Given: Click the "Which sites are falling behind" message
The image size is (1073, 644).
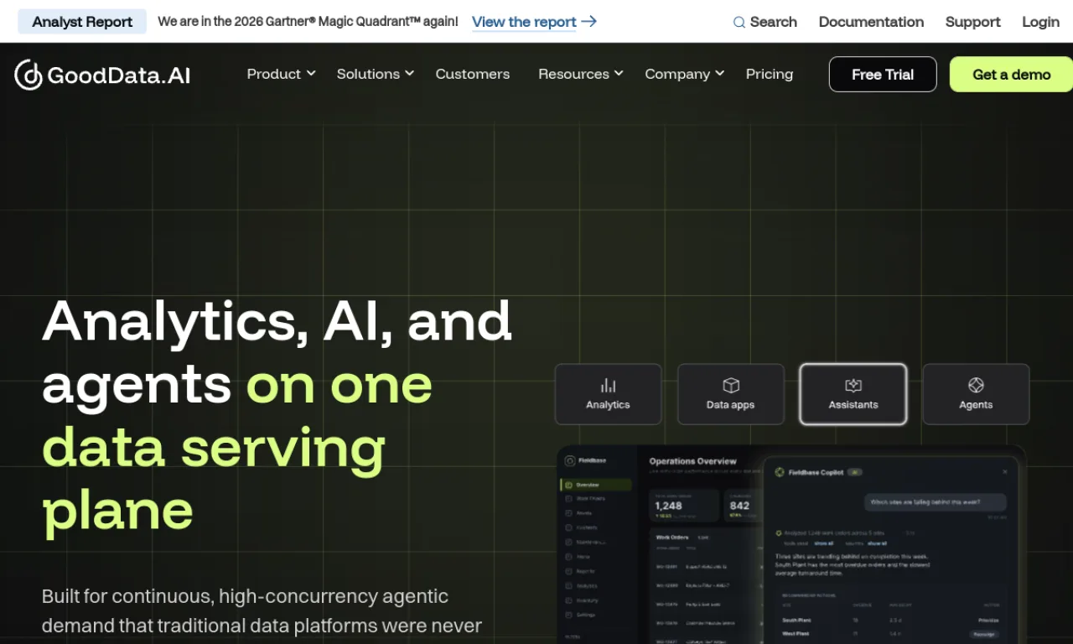Looking at the screenshot, I should 936,502.
